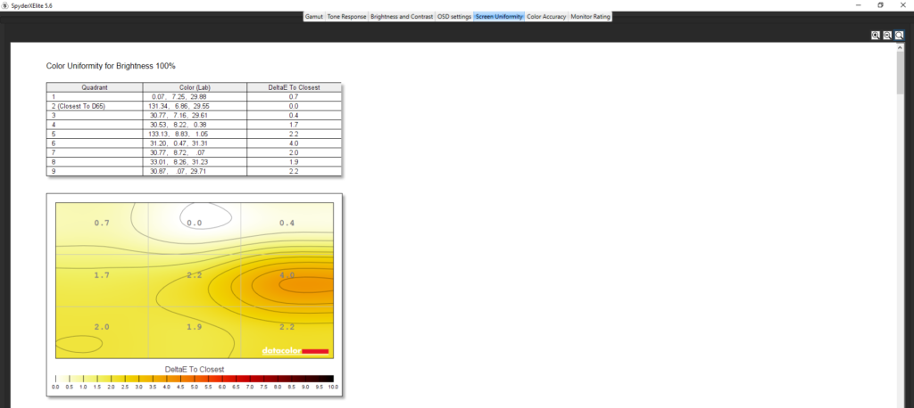The image size is (914, 408).
Task: Open the Gamut tab
Action: click(x=314, y=17)
